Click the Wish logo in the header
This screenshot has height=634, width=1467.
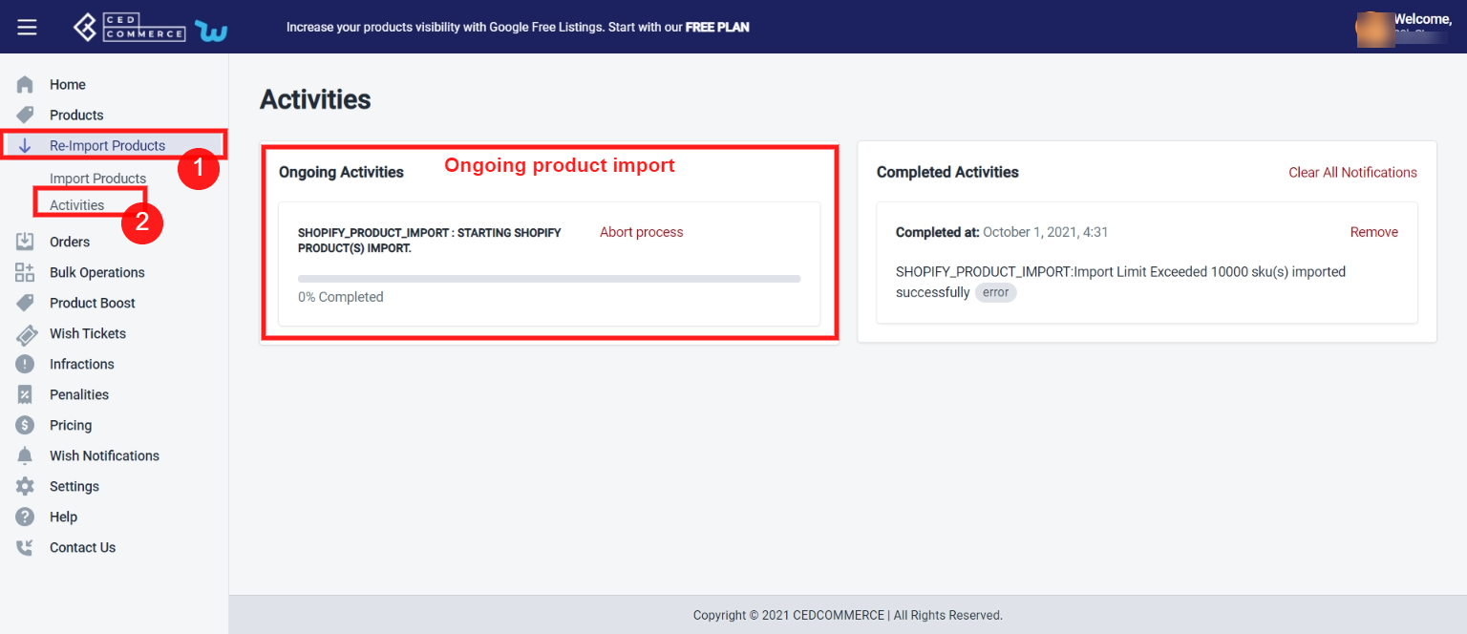click(211, 27)
